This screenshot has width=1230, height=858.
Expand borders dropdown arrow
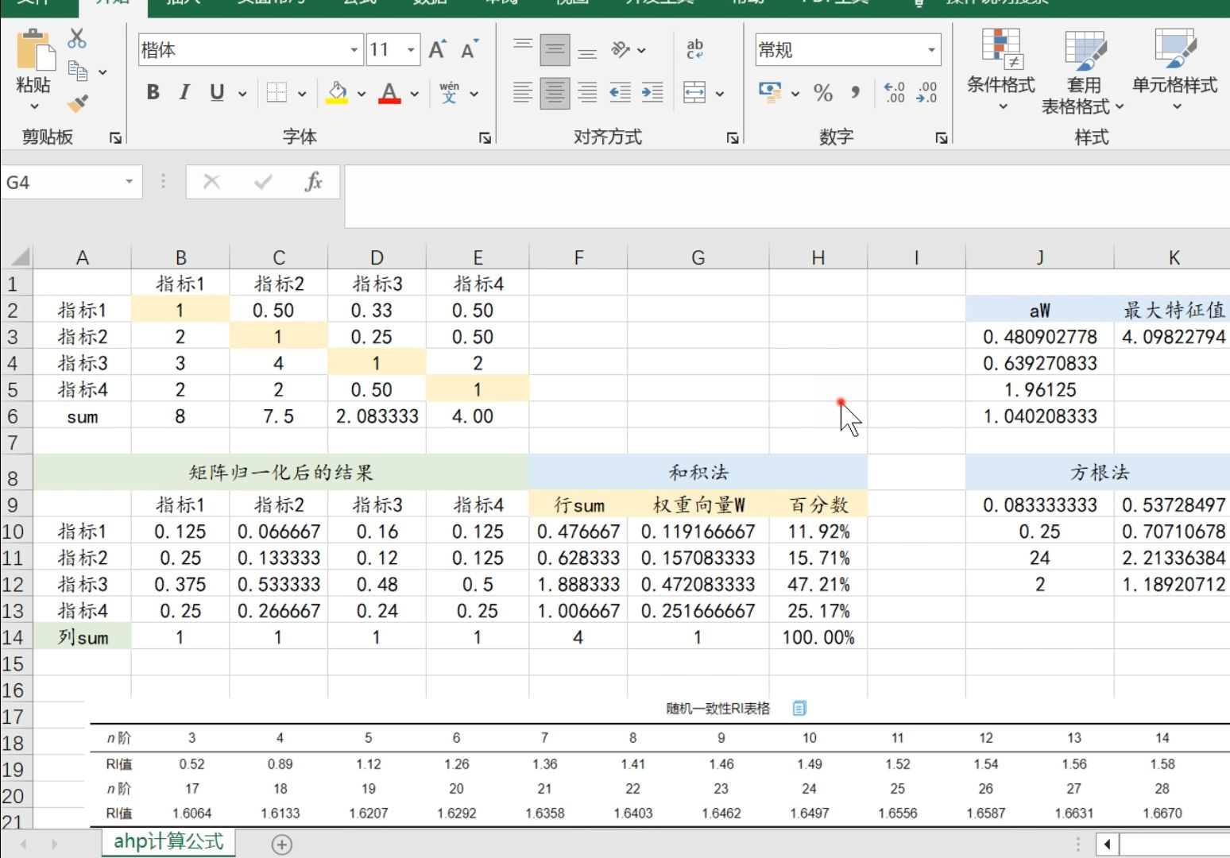302,93
